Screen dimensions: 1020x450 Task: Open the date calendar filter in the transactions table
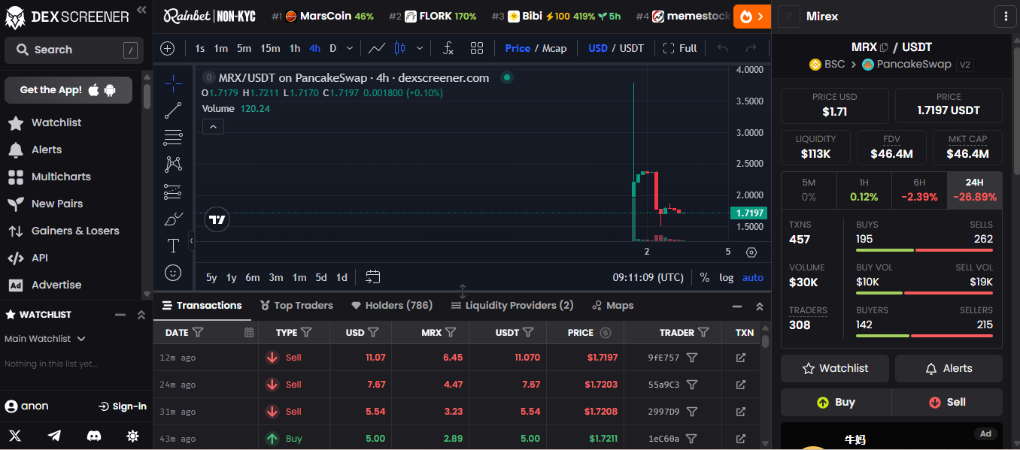point(249,332)
